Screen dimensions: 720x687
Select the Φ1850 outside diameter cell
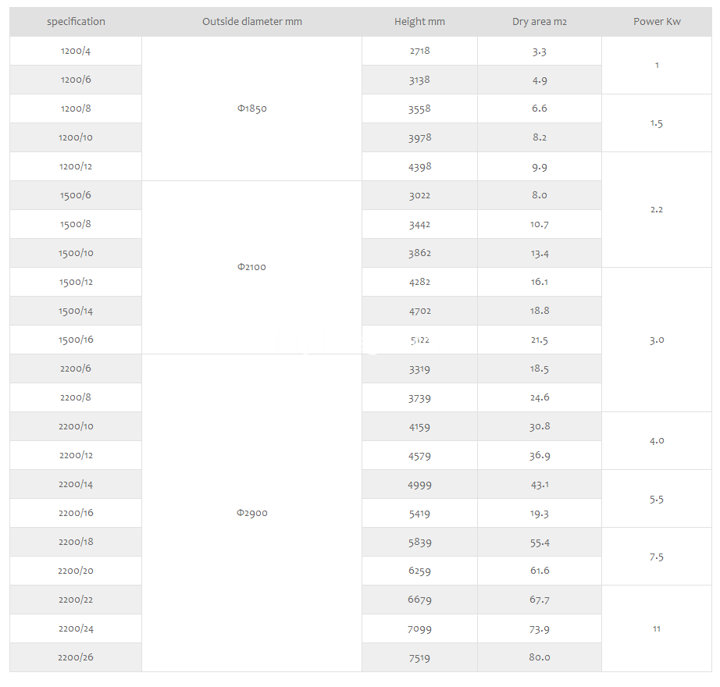(x=252, y=109)
